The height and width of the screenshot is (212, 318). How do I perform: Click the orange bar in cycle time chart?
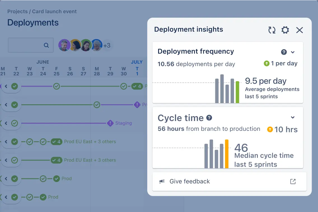click(227, 154)
